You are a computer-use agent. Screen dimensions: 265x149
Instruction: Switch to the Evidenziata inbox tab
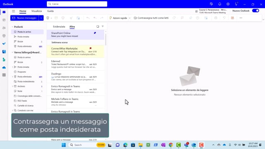[59, 26]
